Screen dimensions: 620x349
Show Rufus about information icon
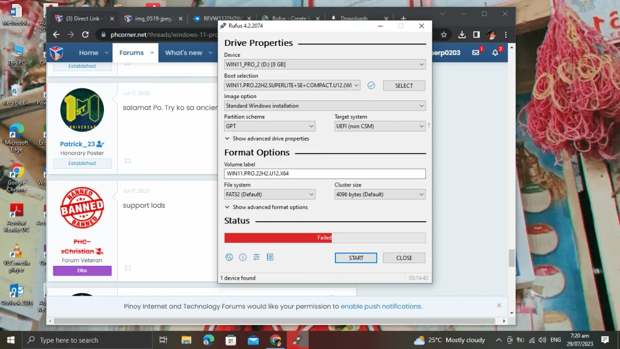243,257
